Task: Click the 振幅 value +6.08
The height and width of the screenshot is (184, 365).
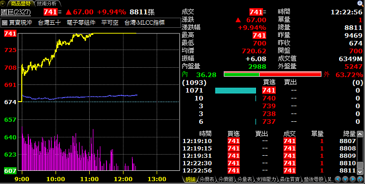Action: click(x=256, y=59)
